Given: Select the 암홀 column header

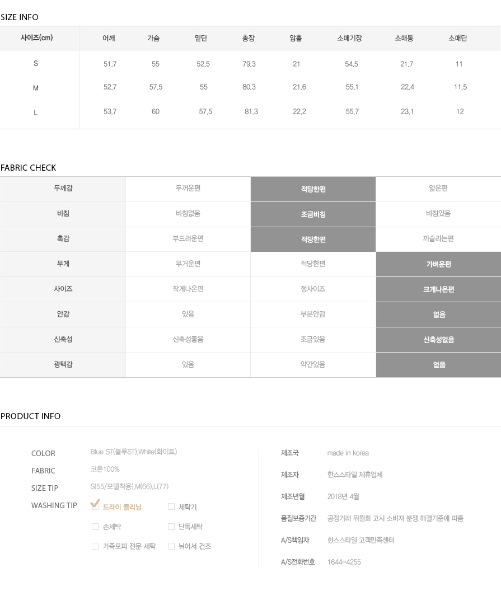Looking at the screenshot, I should 296,38.
